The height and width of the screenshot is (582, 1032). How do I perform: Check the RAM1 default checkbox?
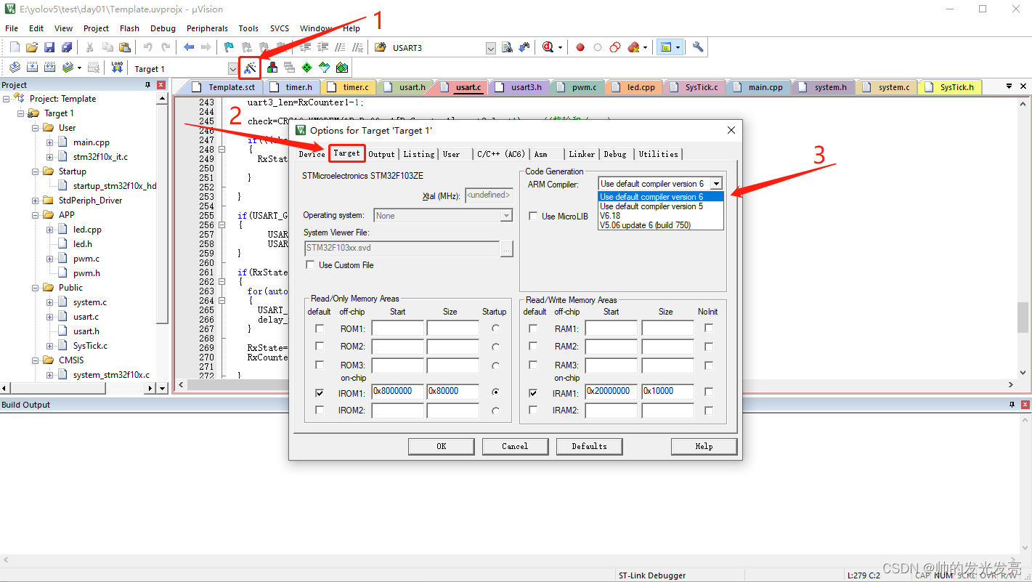pyautogui.click(x=534, y=328)
